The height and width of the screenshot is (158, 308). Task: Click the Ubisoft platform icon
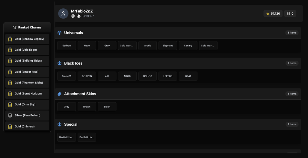(73, 16)
